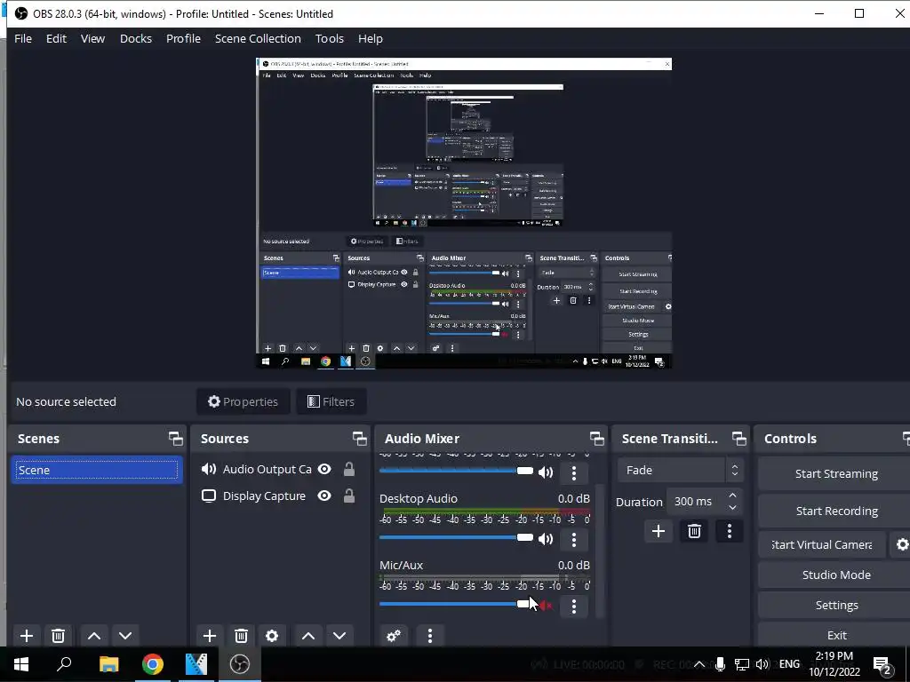Click the speaker icon of Audio Output Capture source
Image resolution: width=910 pixels, height=682 pixels.
coord(208,469)
